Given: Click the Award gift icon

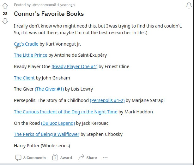Looking at the screenshot, I should coord(55,157).
